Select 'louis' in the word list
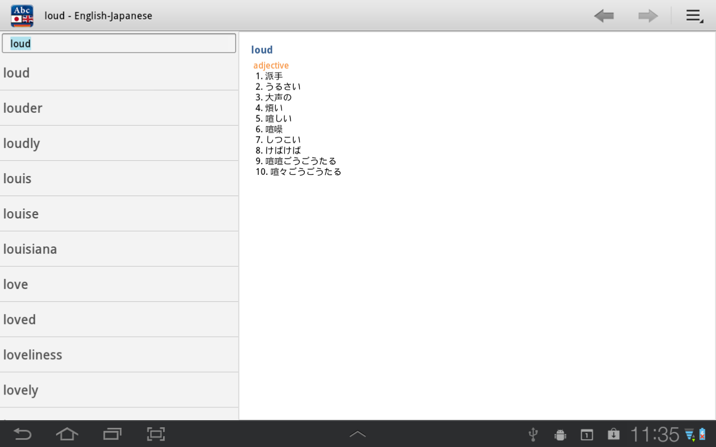Viewport: 716px width, 447px height. click(119, 178)
